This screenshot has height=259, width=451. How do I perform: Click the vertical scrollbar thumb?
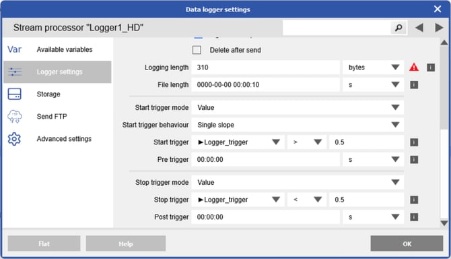click(x=444, y=88)
